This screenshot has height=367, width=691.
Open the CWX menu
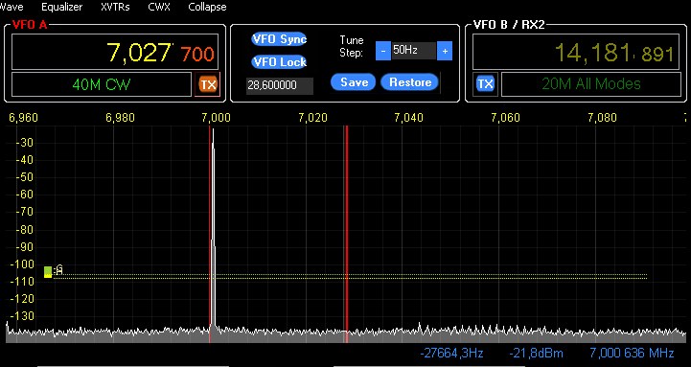click(x=159, y=7)
